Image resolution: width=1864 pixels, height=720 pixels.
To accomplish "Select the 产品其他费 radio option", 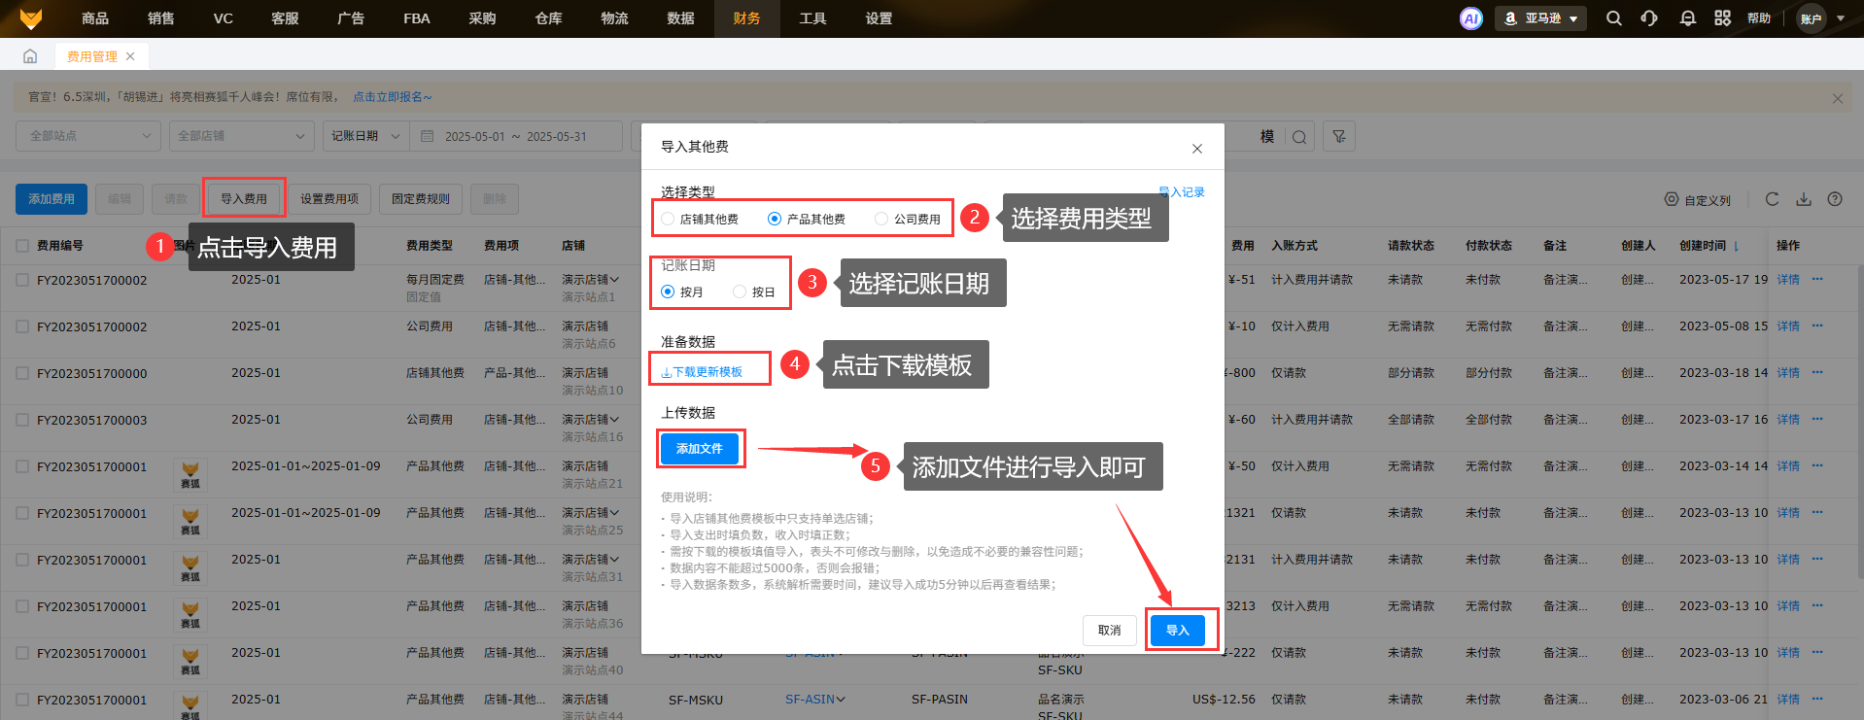I will coord(775,219).
